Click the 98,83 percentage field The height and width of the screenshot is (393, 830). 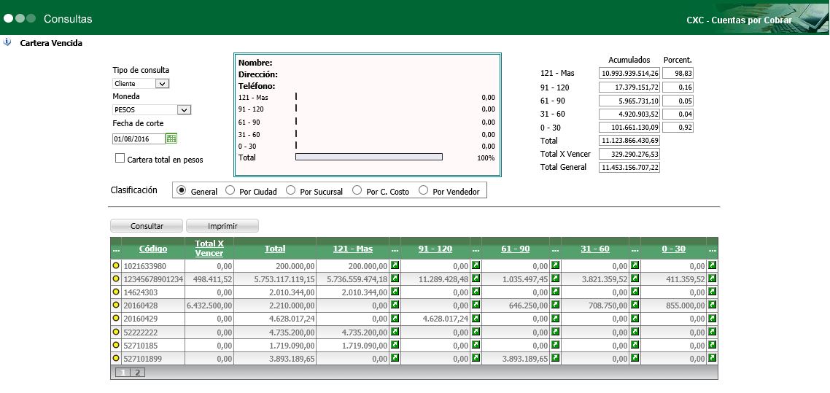click(x=678, y=74)
